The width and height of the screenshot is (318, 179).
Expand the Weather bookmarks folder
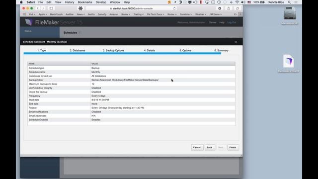click(x=201, y=14)
